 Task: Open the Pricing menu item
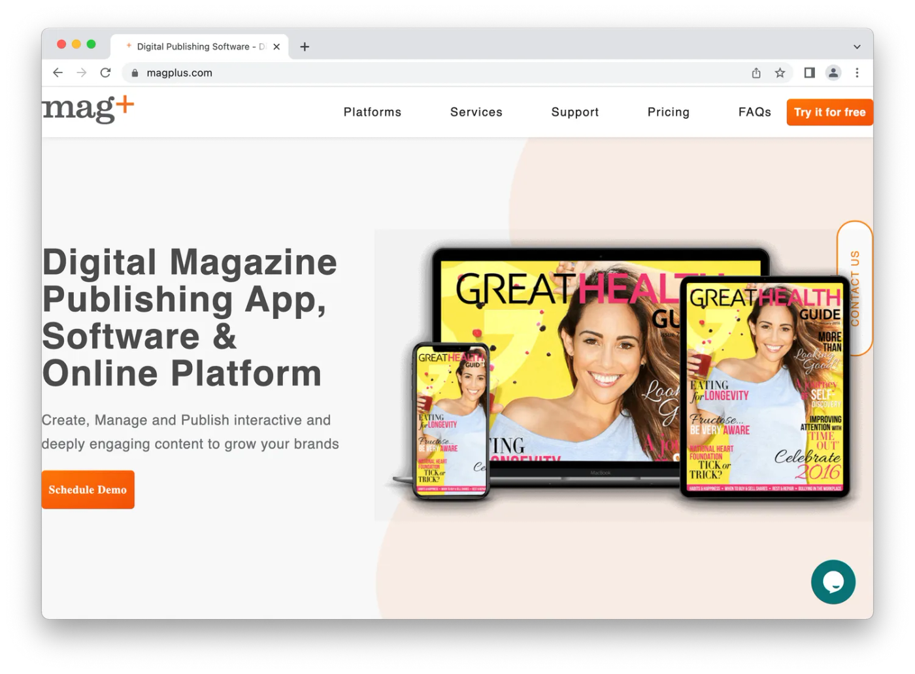[x=668, y=112]
